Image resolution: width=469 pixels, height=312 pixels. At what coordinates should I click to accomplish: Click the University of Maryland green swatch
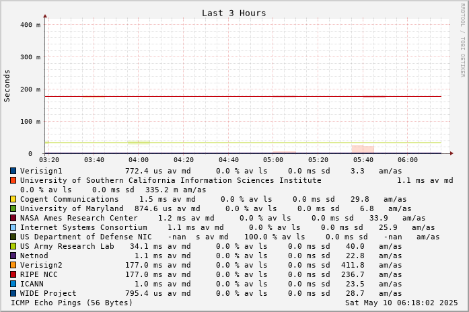tap(13, 208)
